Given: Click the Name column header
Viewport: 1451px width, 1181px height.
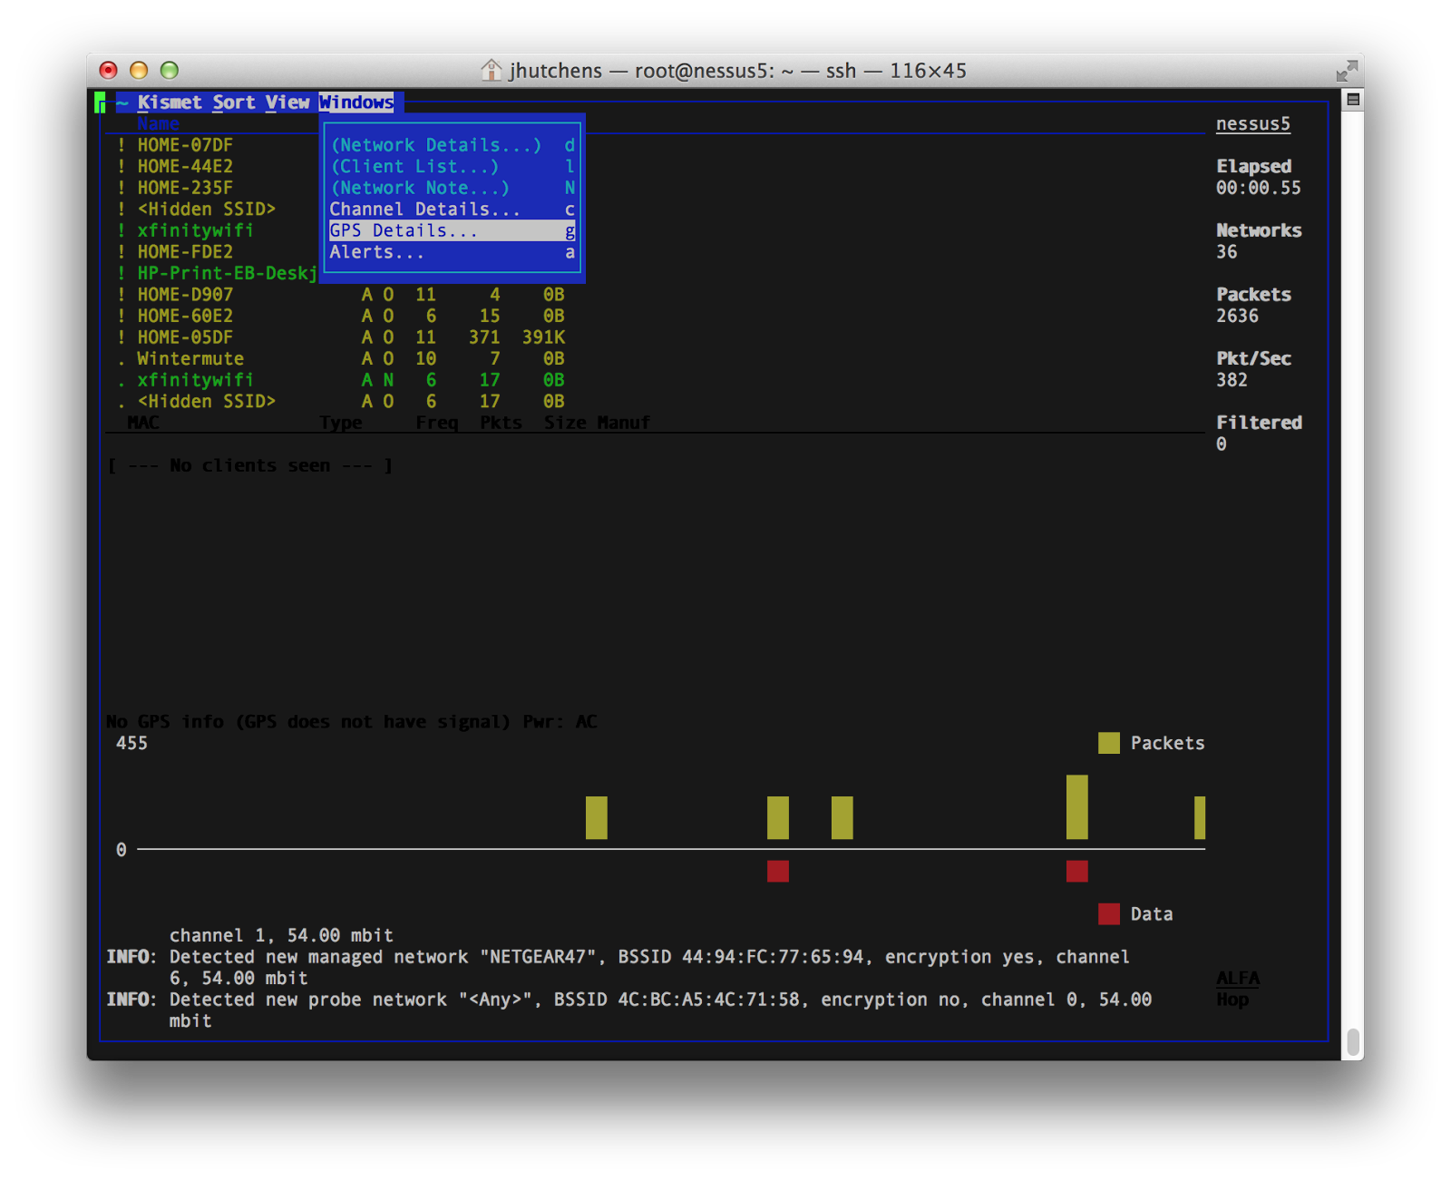Looking at the screenshot, I should coord(159,124).
